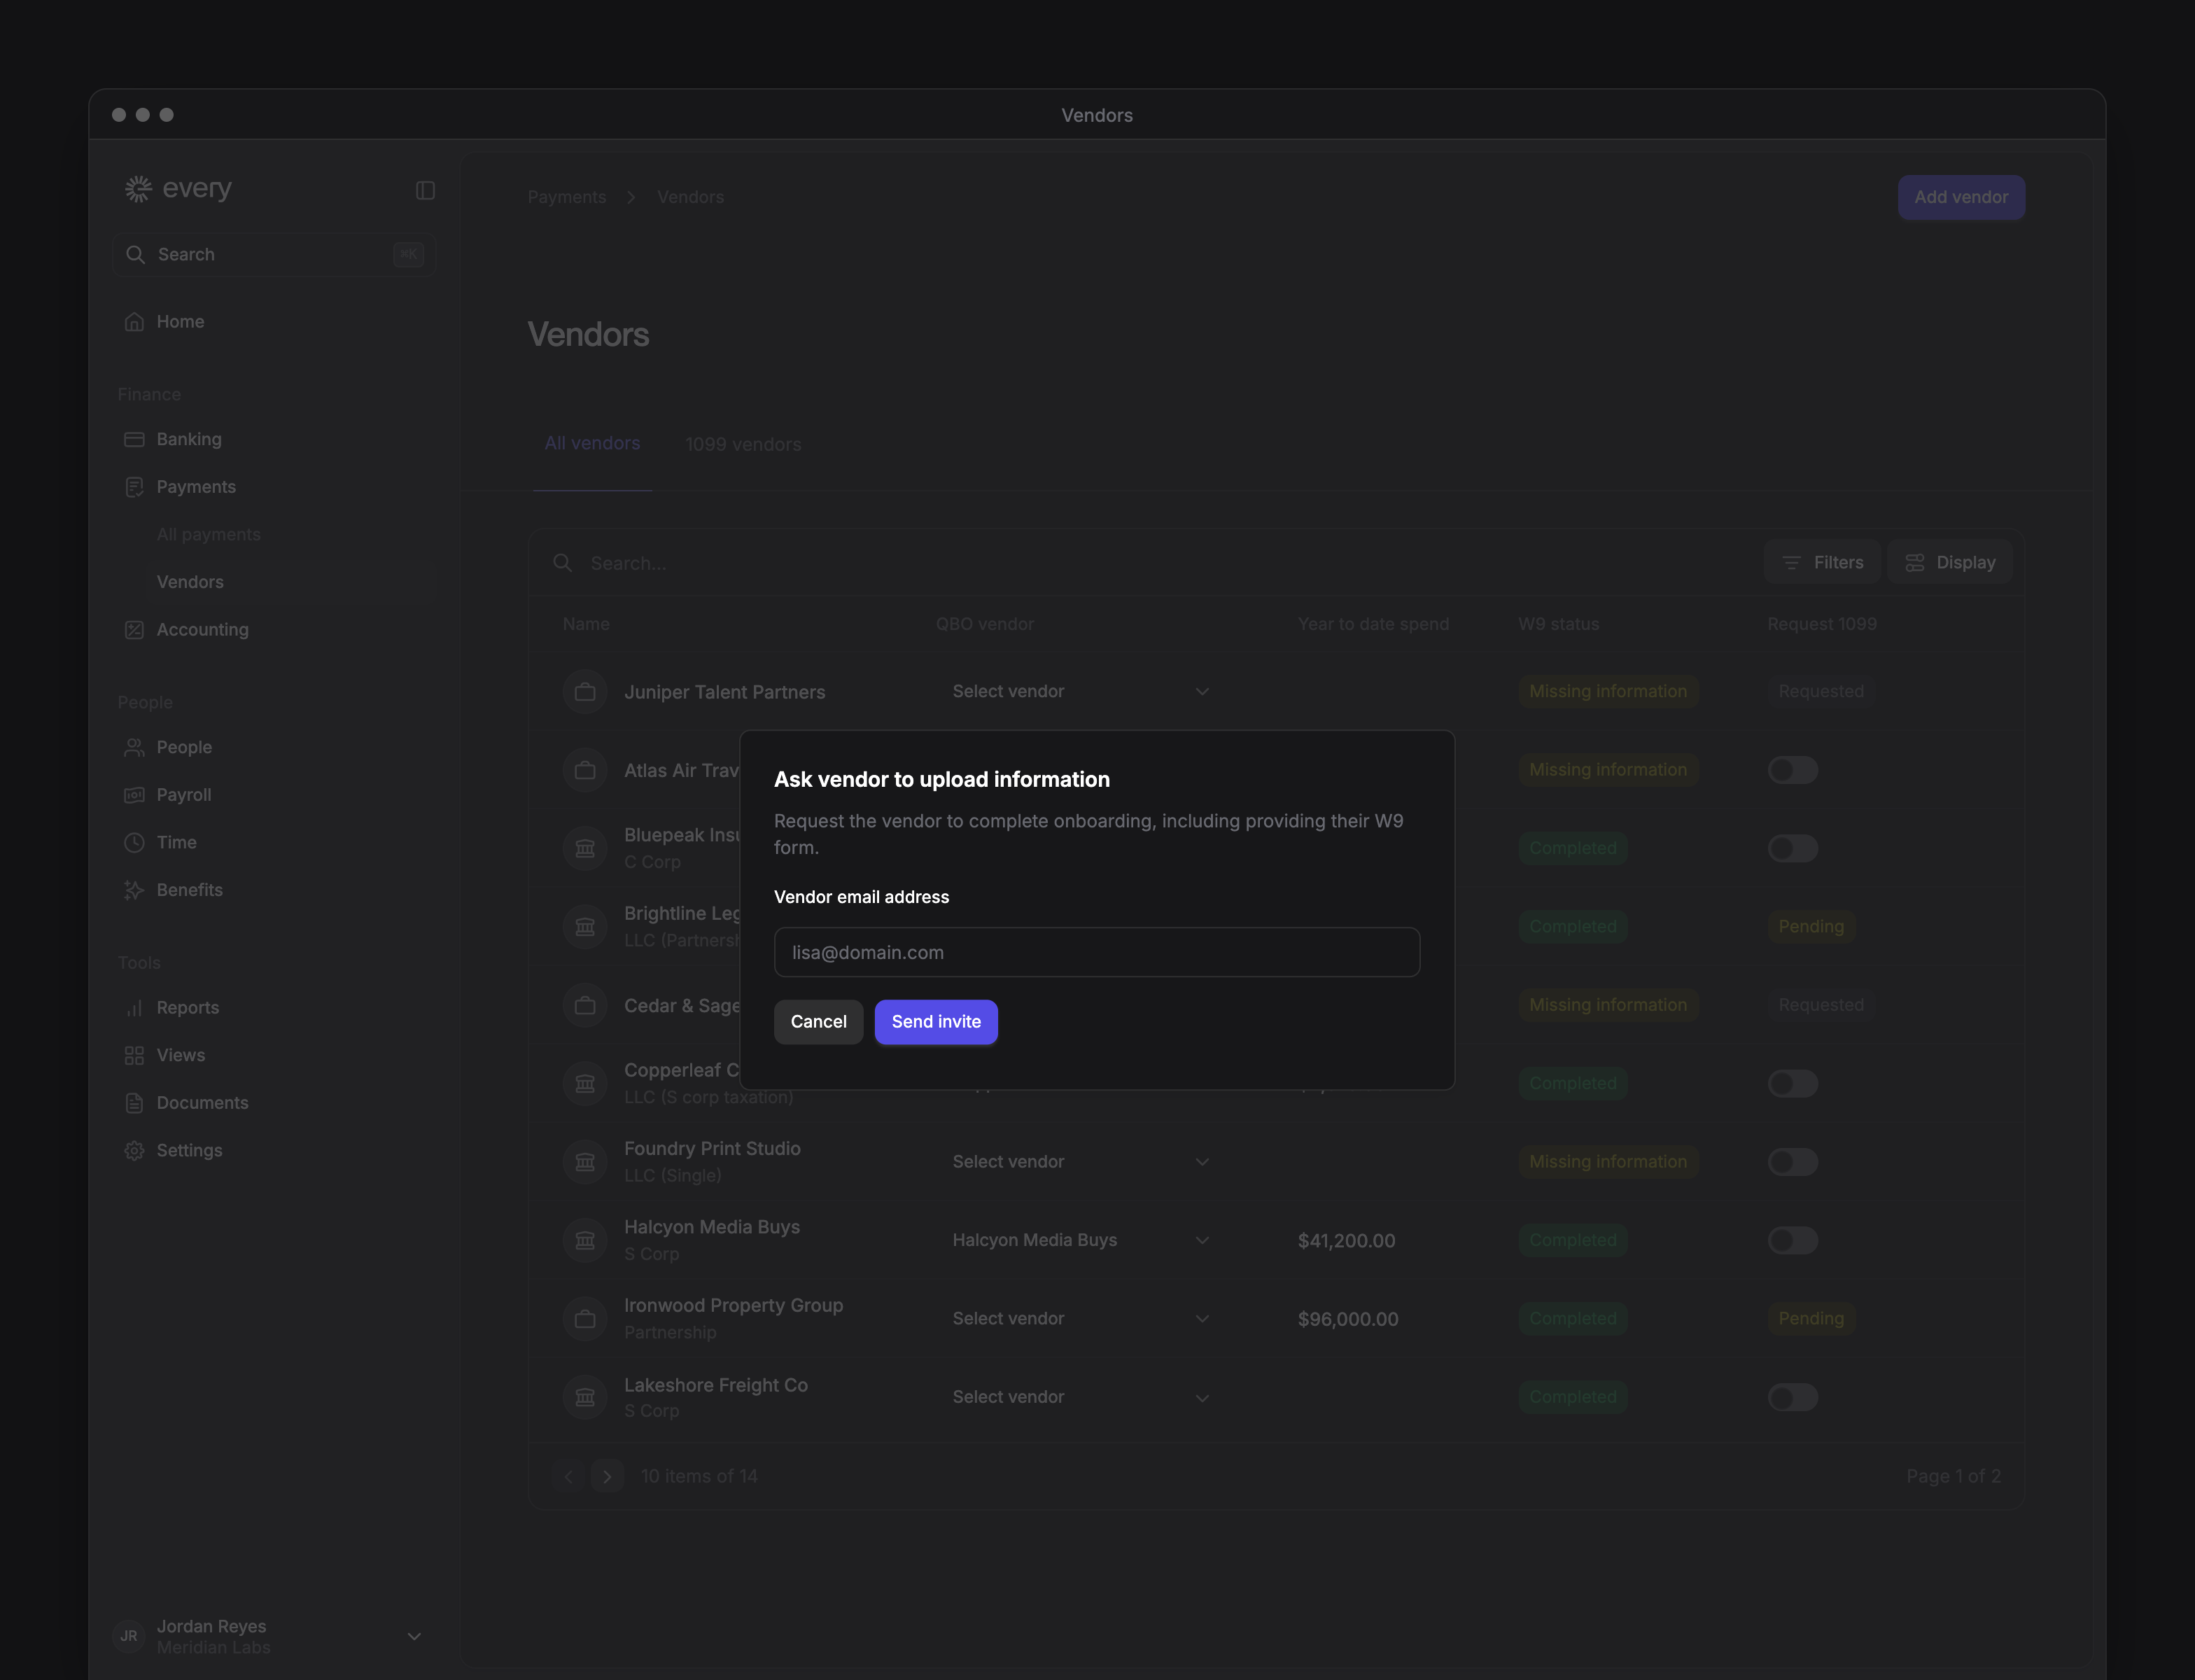Click the next page arrow icon

point(607,1477)
